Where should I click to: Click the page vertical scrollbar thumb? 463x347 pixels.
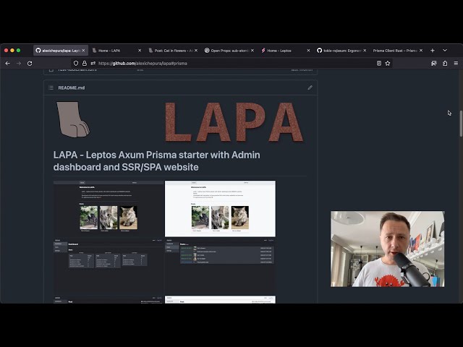click(461, 124)
